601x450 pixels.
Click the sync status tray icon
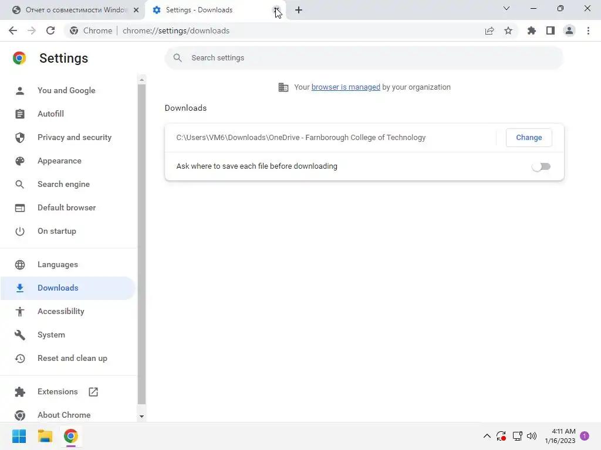click(501, 436)
